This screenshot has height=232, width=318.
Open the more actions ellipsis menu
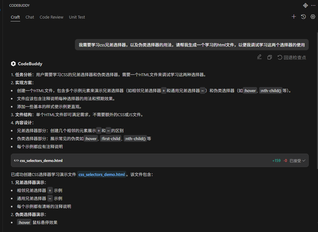[313, 5]
